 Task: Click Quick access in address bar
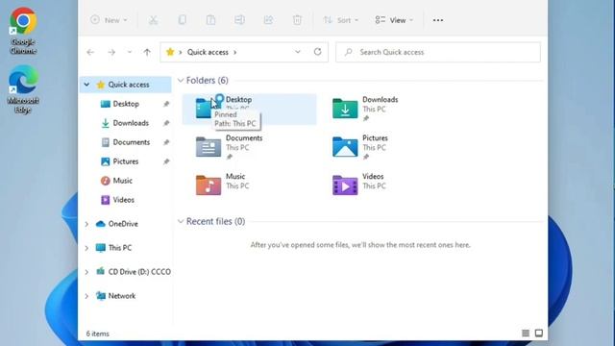click(x=208, y=52)
